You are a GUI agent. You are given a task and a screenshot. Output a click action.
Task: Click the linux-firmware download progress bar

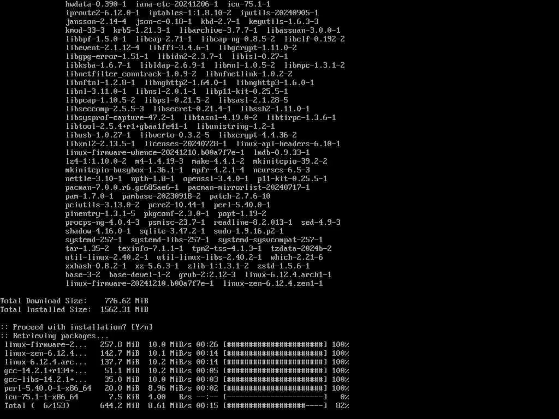[x=275, y=345]
